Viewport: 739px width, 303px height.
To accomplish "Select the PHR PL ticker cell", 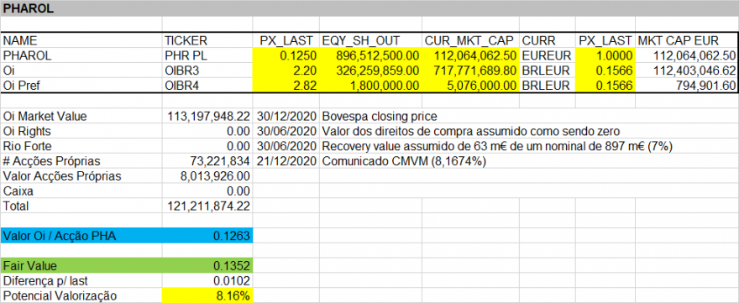I will pos(207,55).
